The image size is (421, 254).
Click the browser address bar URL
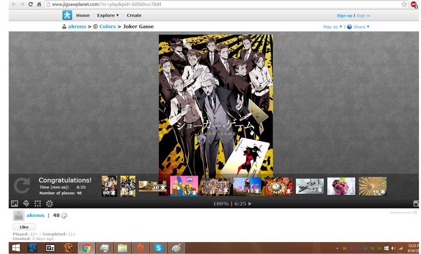[106, 4]
